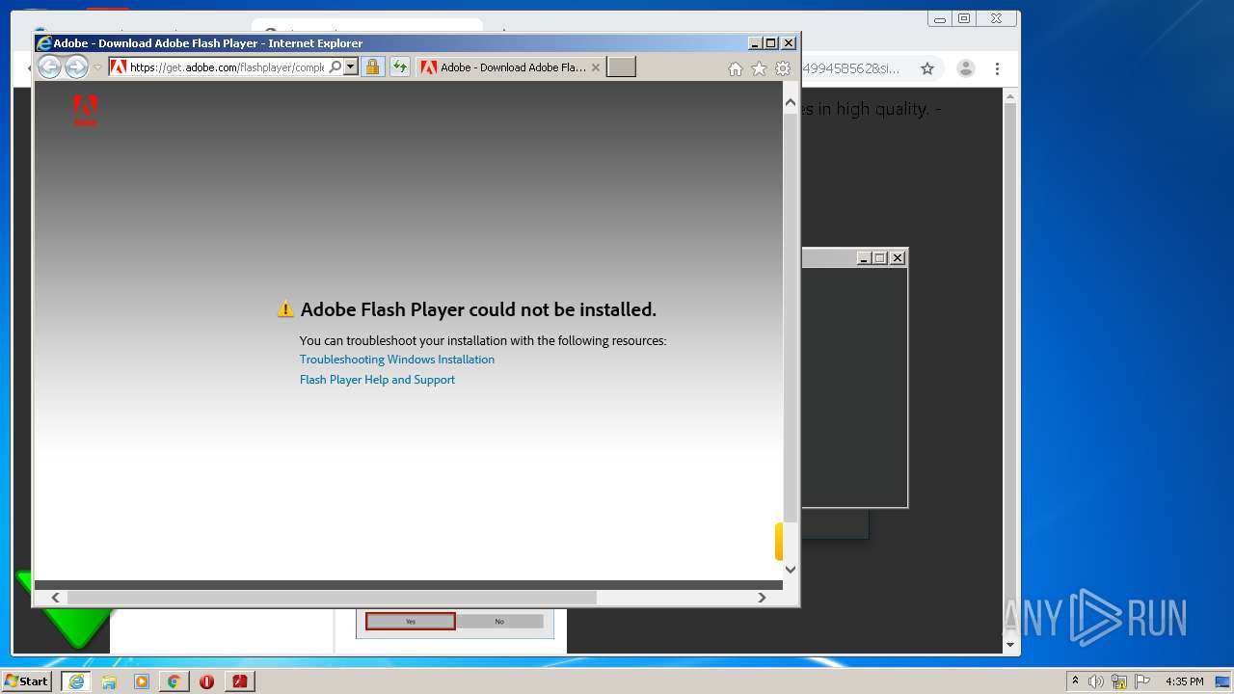Maximize the small dark popup window
The width and height of the screenshot is (1234, 694).
(880, 258)
